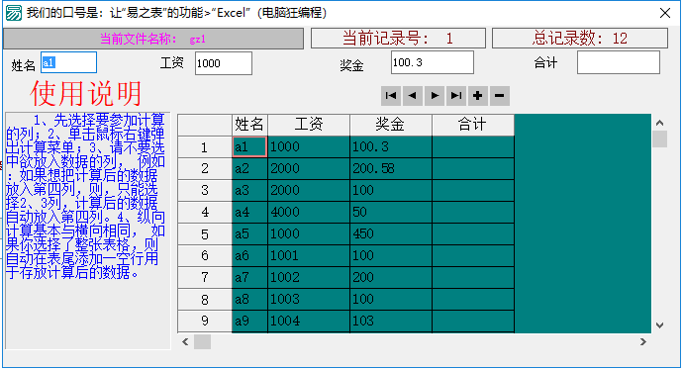
Task: Close the window with the X button
Action: [665, 13]
